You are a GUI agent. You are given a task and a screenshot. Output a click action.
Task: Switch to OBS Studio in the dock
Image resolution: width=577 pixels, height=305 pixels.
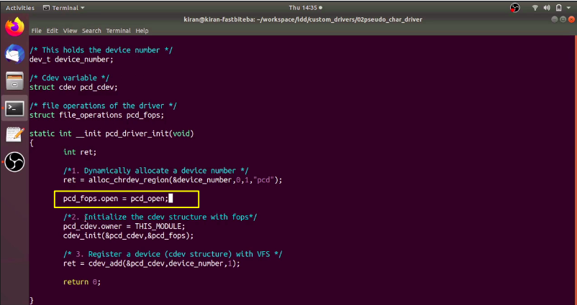tap(14, 162)
